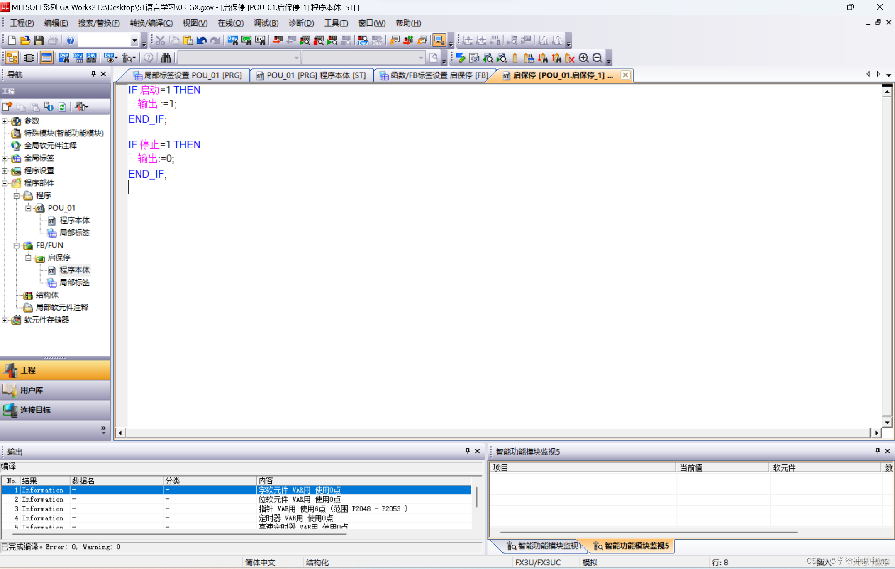Switch to the POU_01 程序本体 tab
Image resolution: width=895 pixels, height=569 pixels.
[x=312, y=75]
